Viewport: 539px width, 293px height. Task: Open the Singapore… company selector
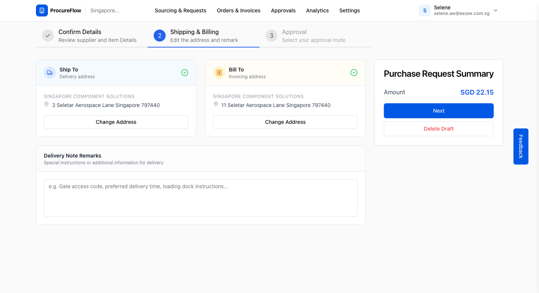[105, 10]
